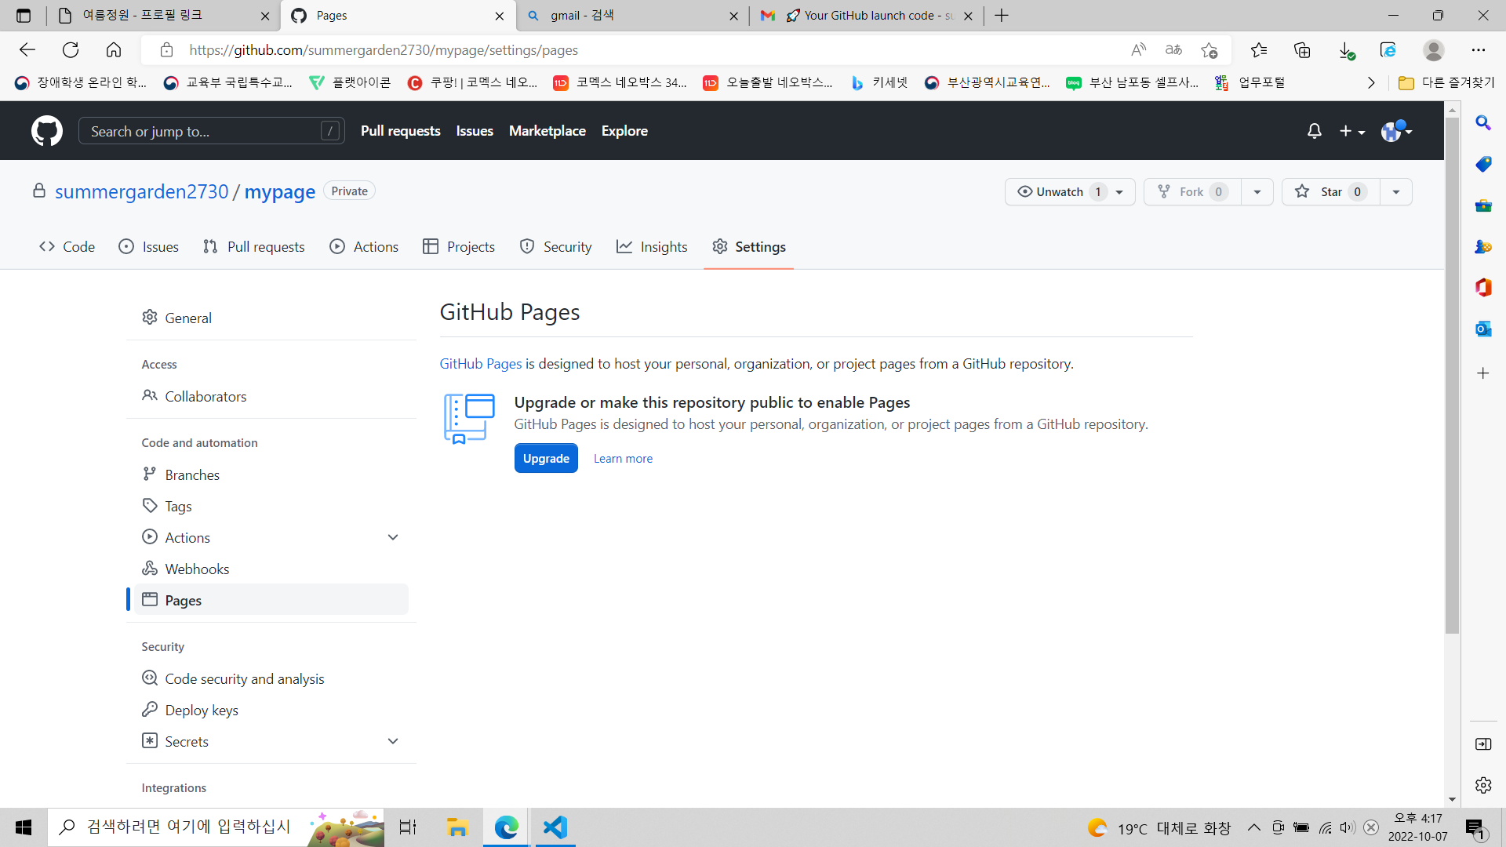
Task: Open the Edge sidebar Office icon
Action: click(x=1483, y=287)
